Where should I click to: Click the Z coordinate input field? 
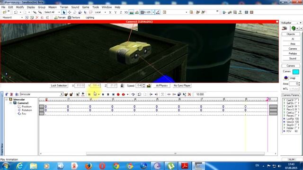112,85
